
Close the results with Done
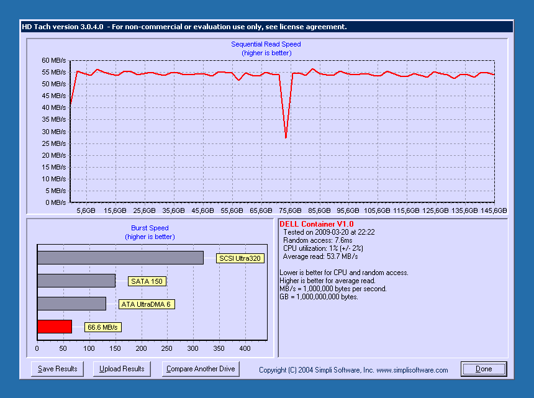[x=483, y=369]
